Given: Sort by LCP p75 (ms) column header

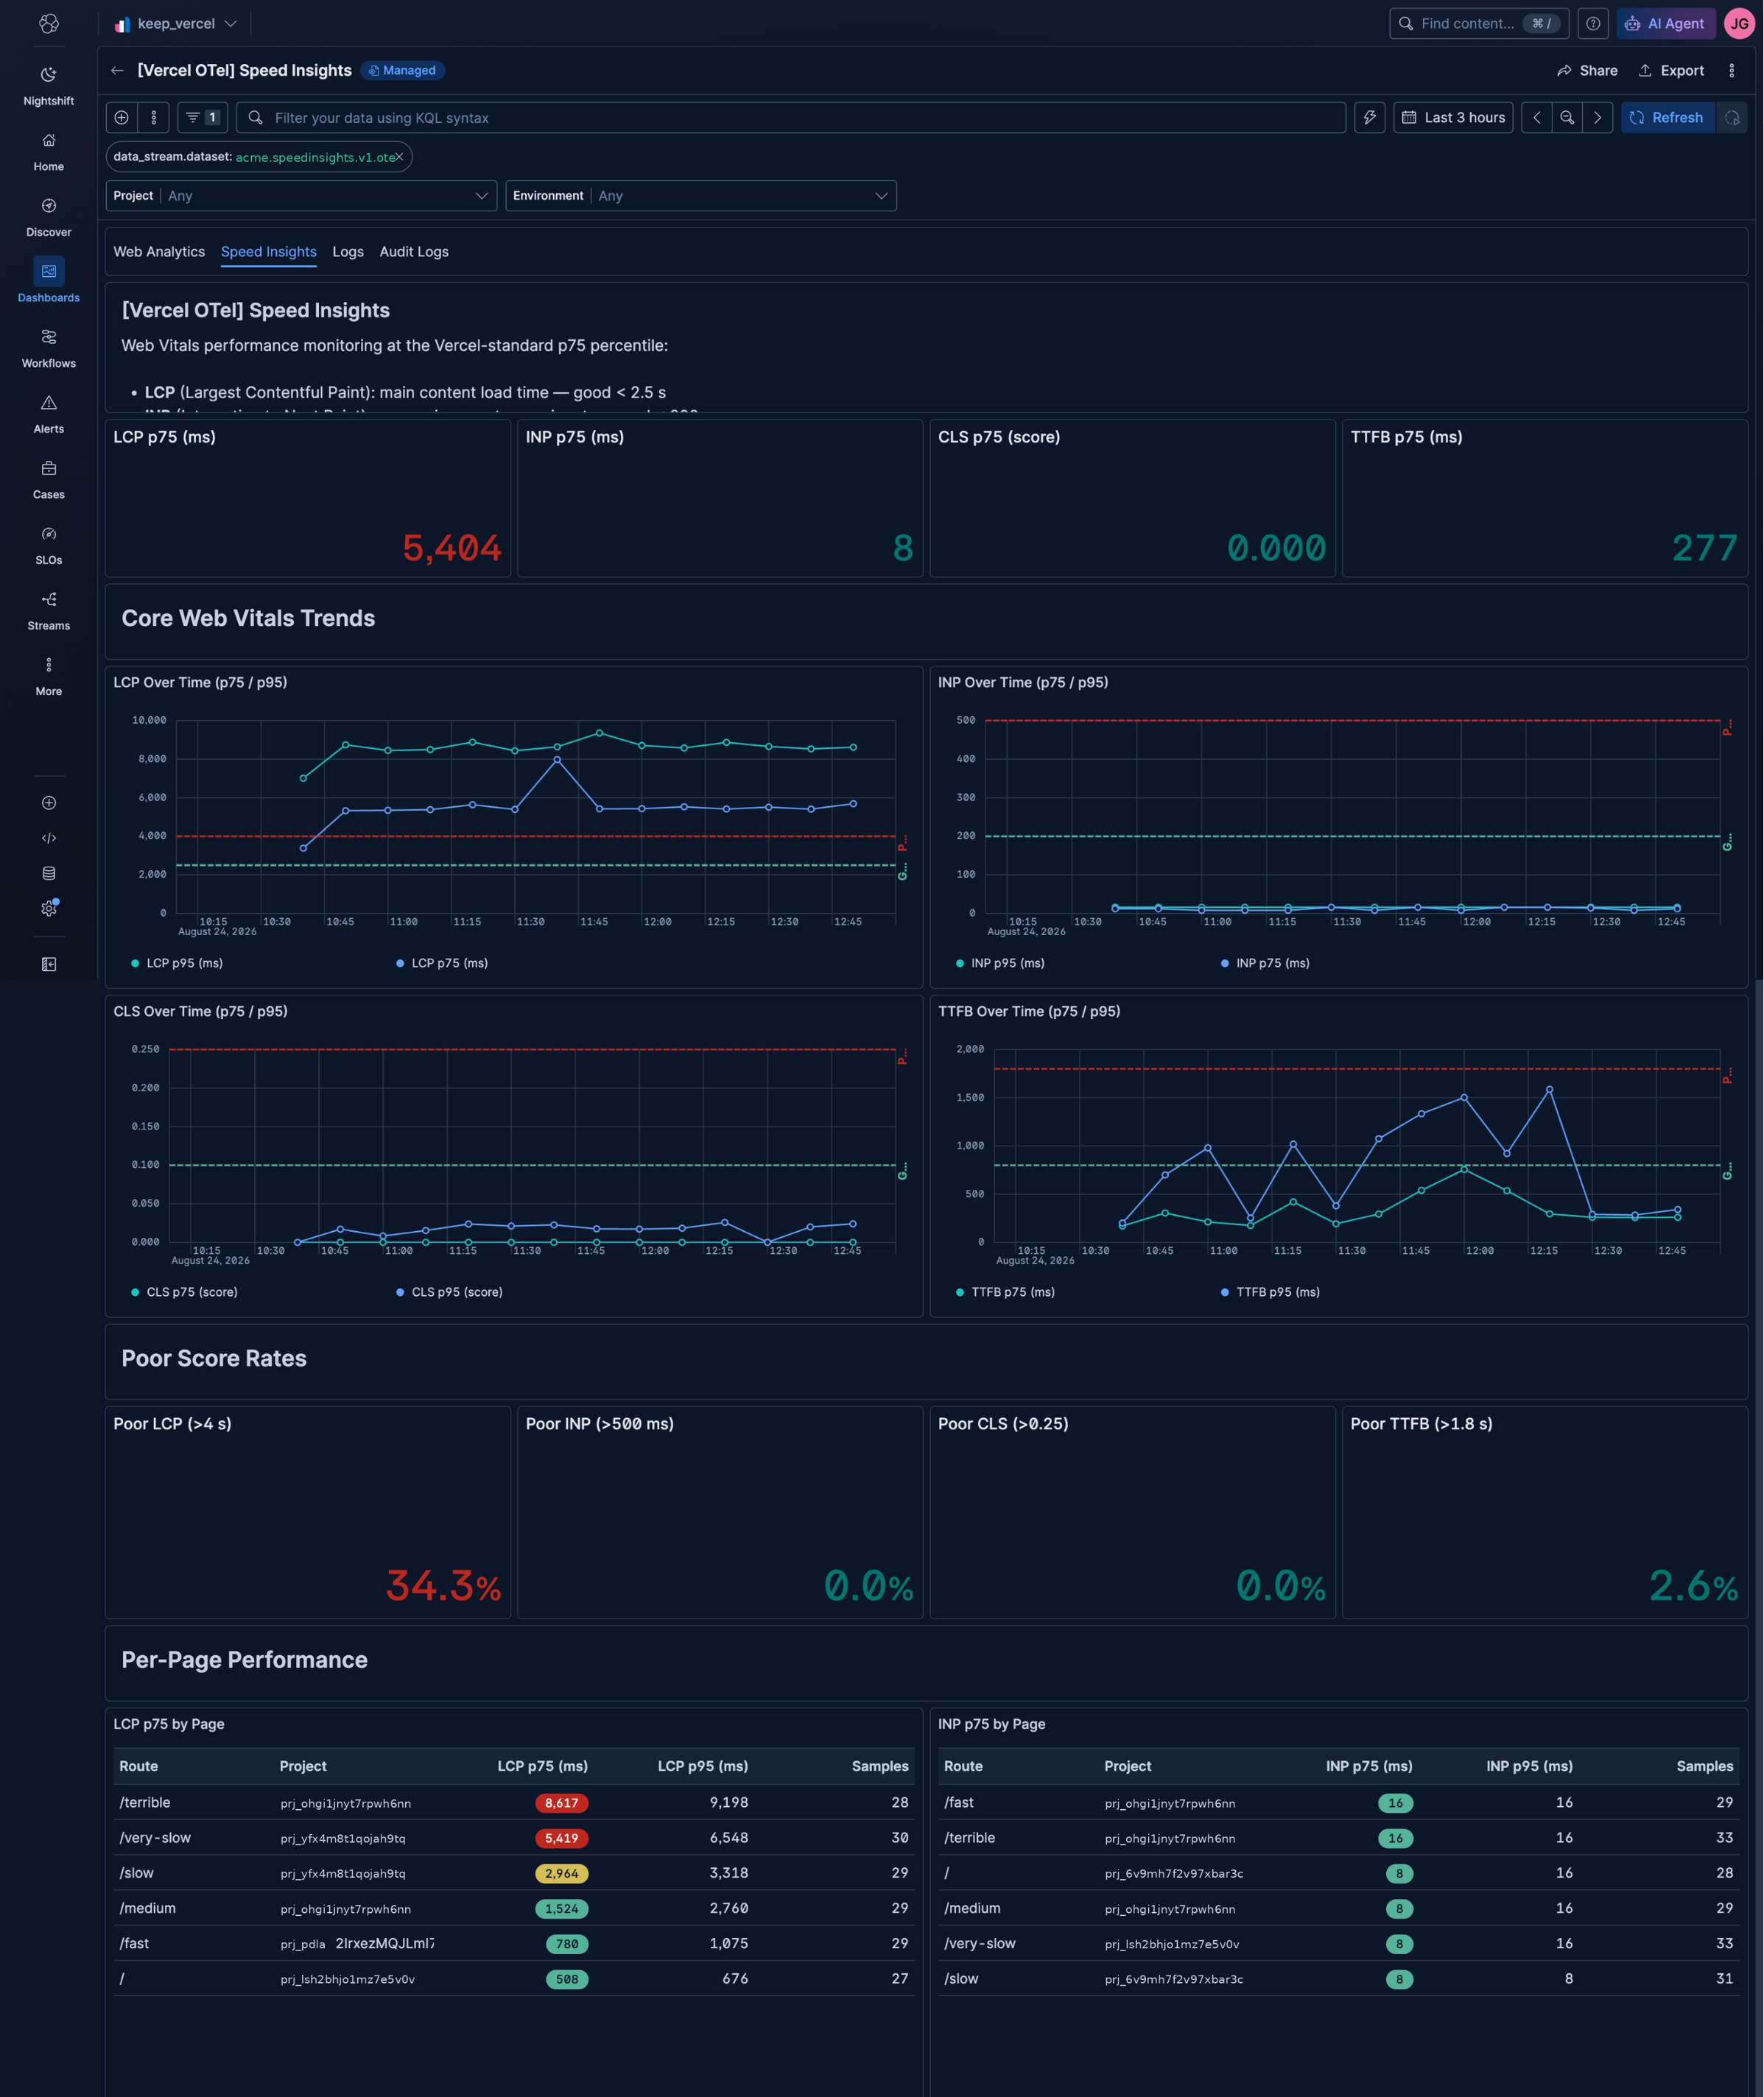Looking at the screenshot, I should [x=542, y=1765].
